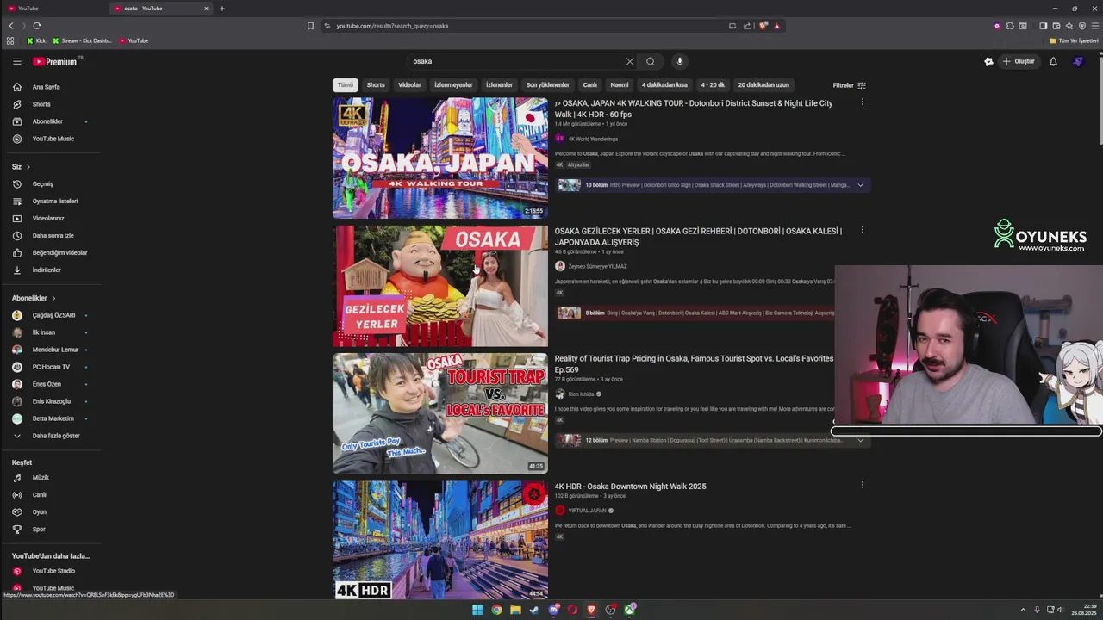This screenshot has height=620, width=1103.
Task: Bookmark this page in address bar
Action: [310, 26]
